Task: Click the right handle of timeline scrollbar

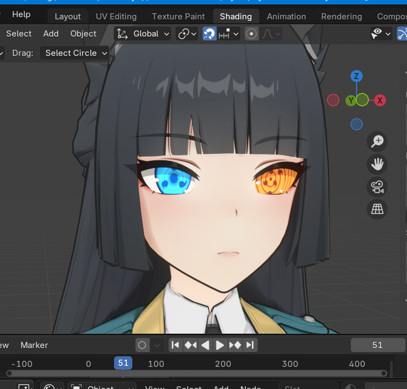Action: (384, 374)
